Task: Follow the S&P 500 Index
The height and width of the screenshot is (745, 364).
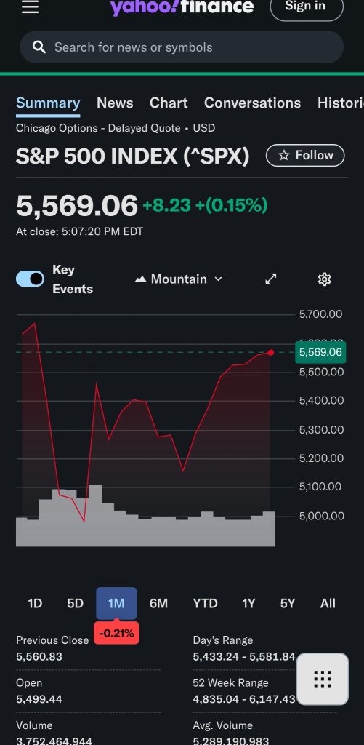Action: [305, 156]
